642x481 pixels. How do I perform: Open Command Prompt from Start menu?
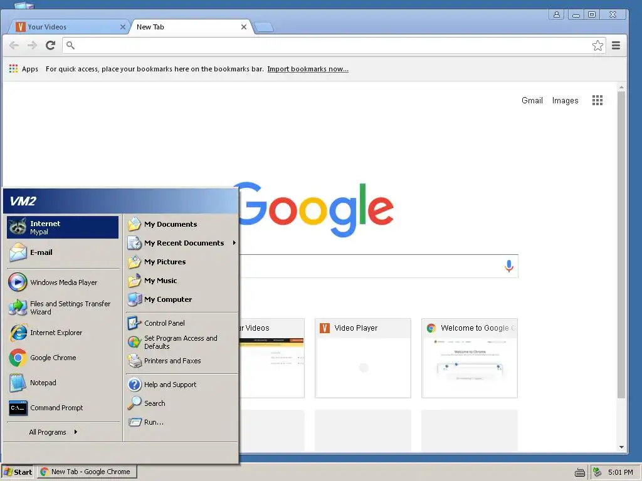click(x=63, y=408)
